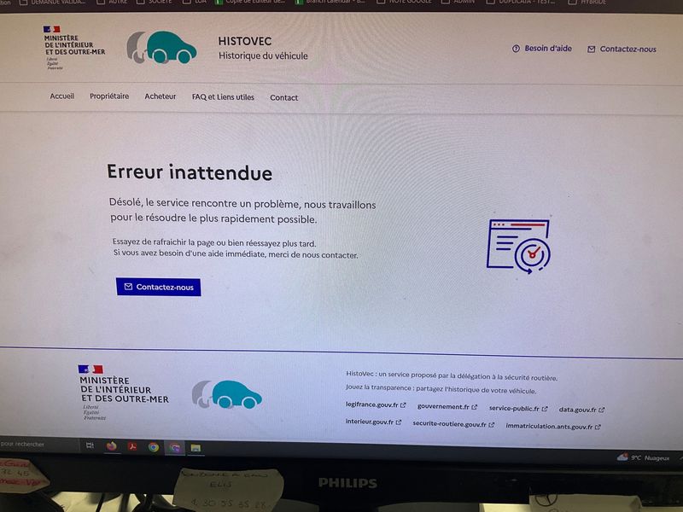Click envelope icon inside blue Contactez-nous button

[128, 287]
